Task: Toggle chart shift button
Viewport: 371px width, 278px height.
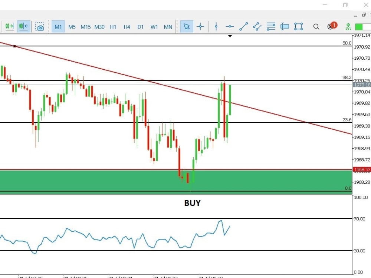Action: (24, 26)
